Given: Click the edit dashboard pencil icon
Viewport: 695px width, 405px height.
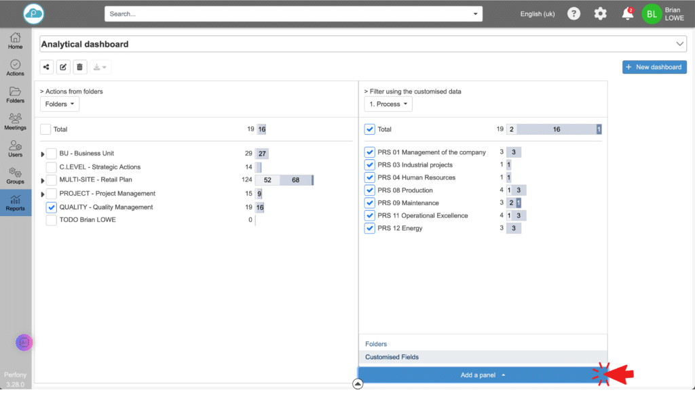Looking at the screenshot, I should 63,67.
